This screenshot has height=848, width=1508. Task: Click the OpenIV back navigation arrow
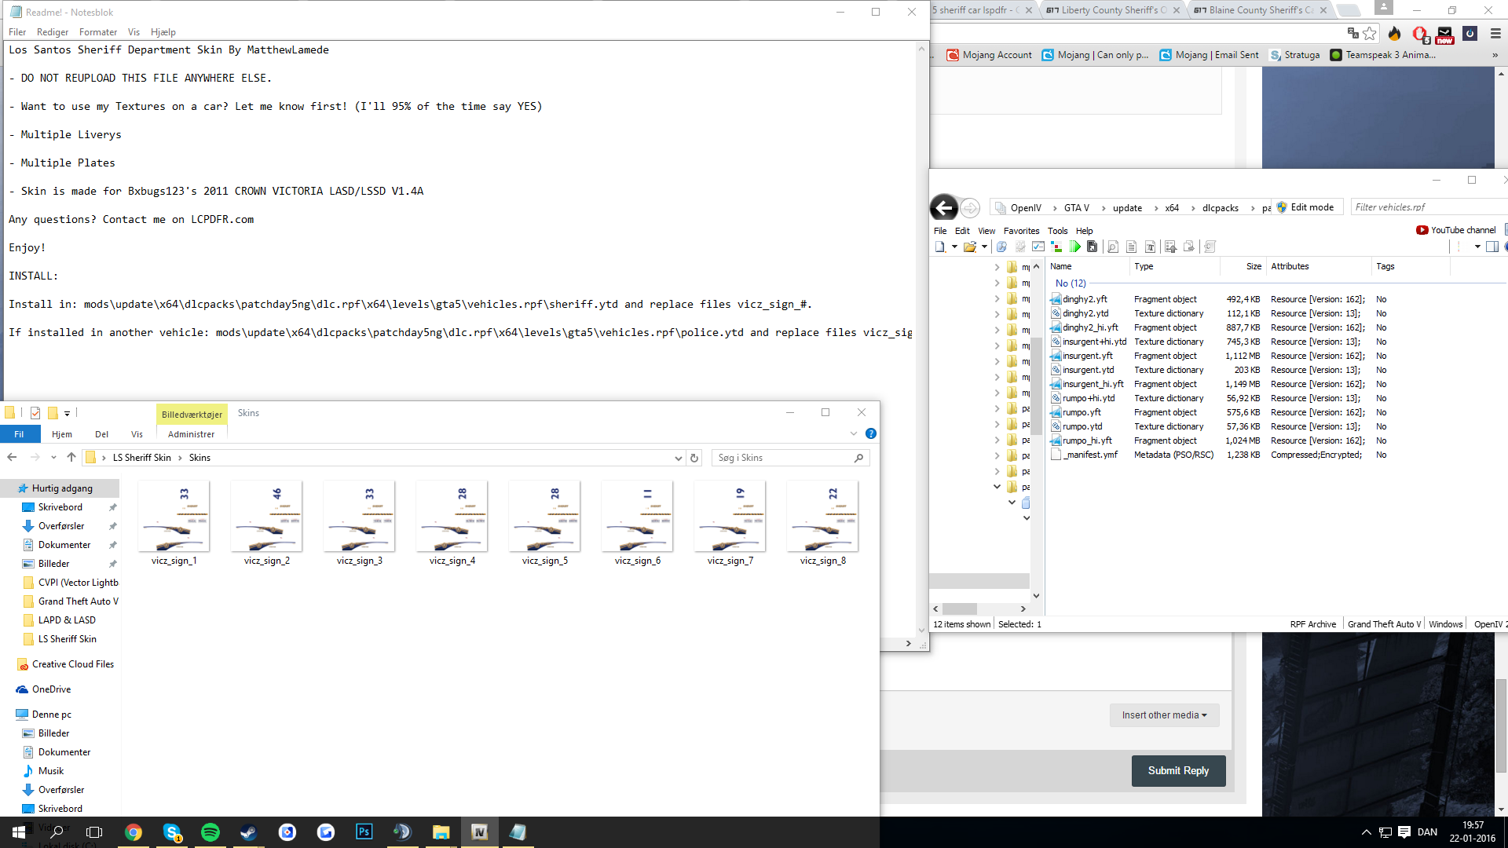pyautogui.click(x=944, y=207)
